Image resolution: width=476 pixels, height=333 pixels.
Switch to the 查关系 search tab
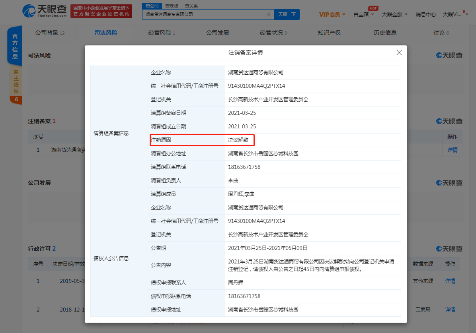click(x=191, y=6)
